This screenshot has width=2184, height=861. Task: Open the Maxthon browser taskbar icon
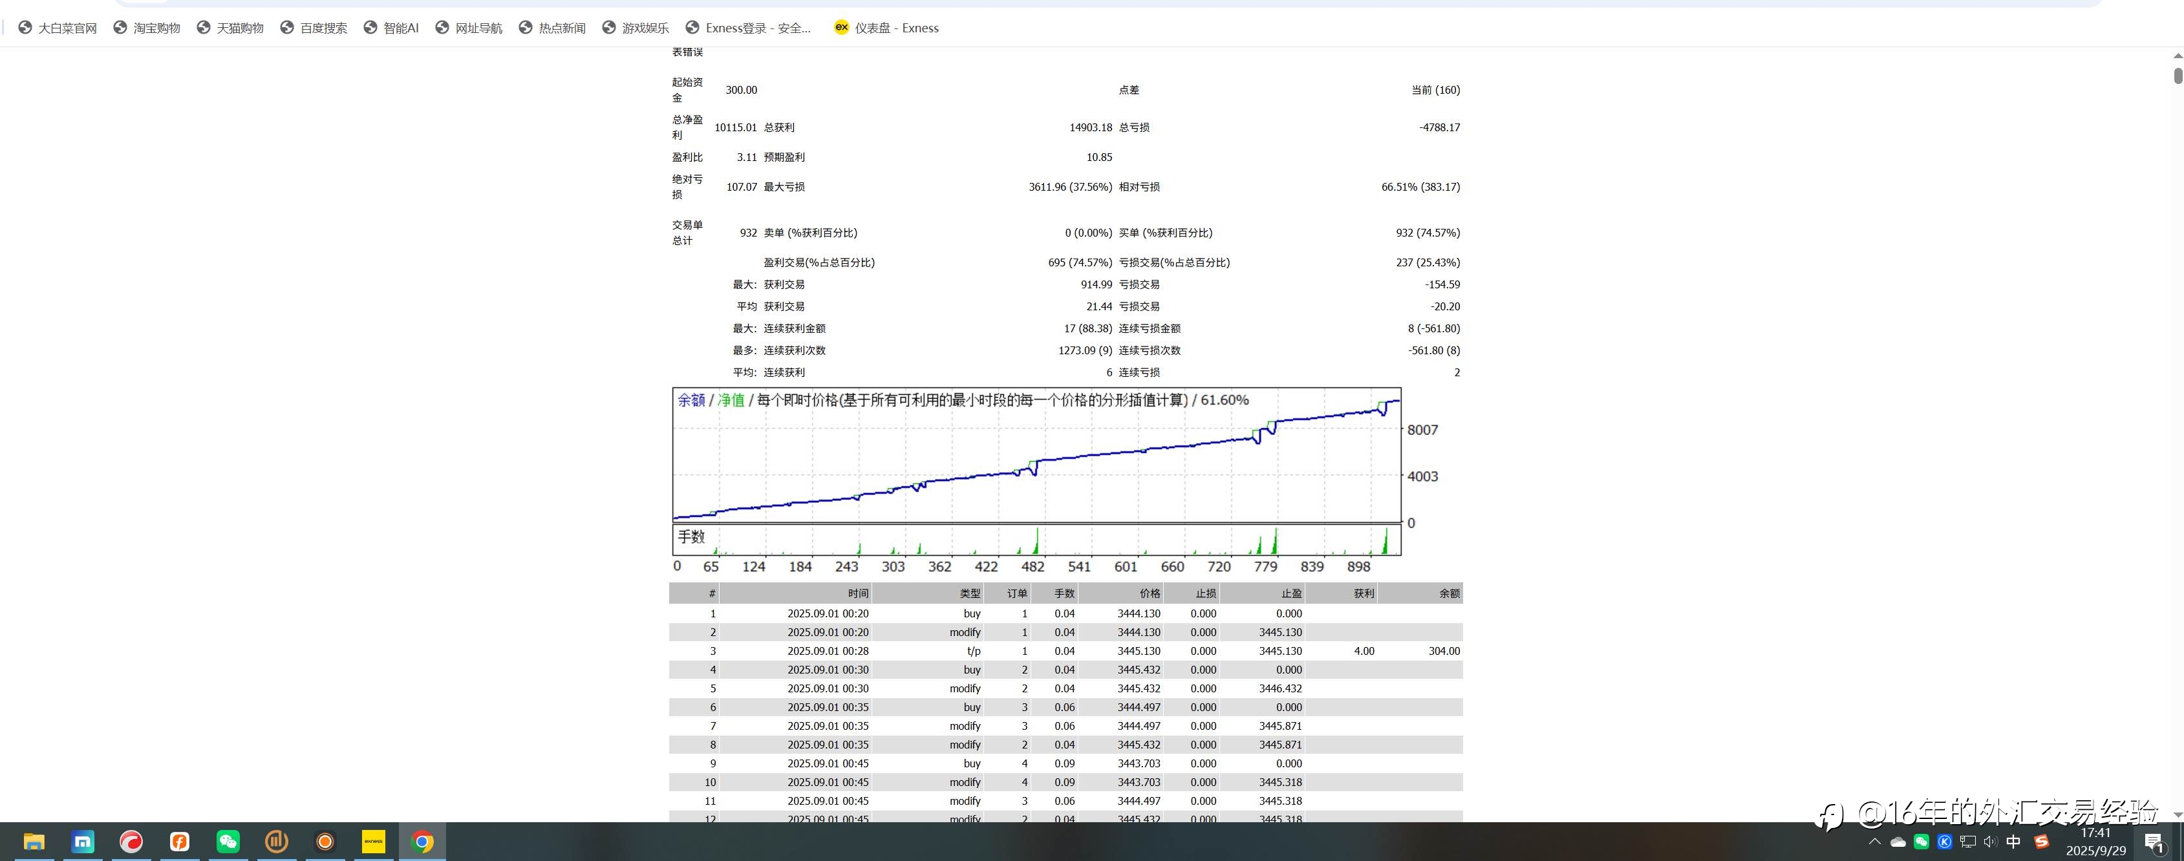click(x=82, y=842)
